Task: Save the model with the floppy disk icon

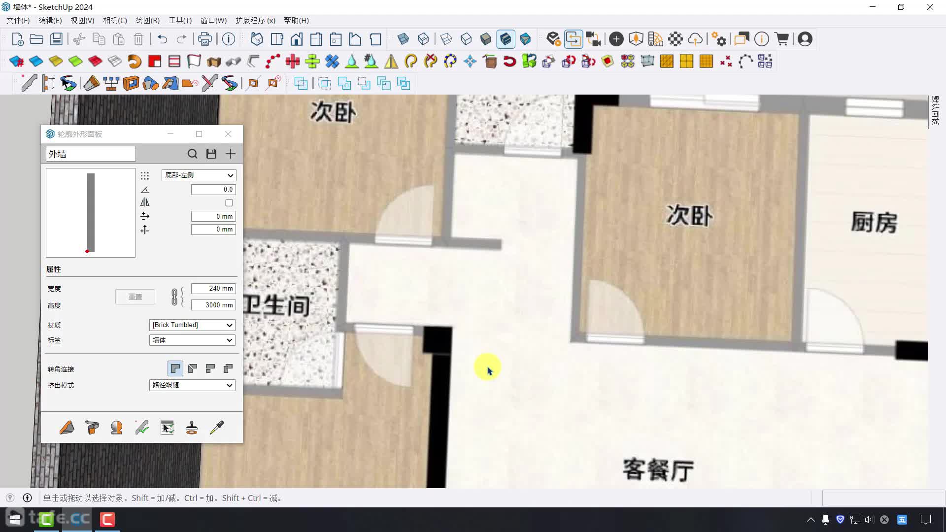Action: pos(56,39)
